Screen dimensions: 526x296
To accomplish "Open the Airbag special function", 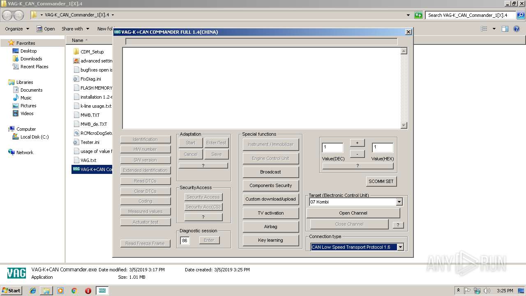I will click(x=270, y=227).
